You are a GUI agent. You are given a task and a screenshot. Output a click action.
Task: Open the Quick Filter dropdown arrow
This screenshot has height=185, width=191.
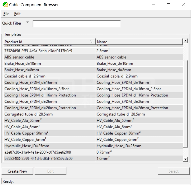(27, 22)
